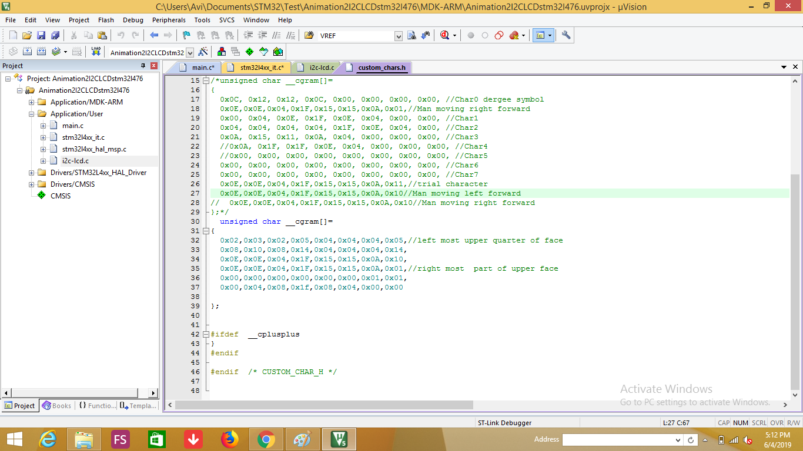
Task: Expand the Drivers/STM32L4xx_HAL_Driver folder
Action: (32, 173)
